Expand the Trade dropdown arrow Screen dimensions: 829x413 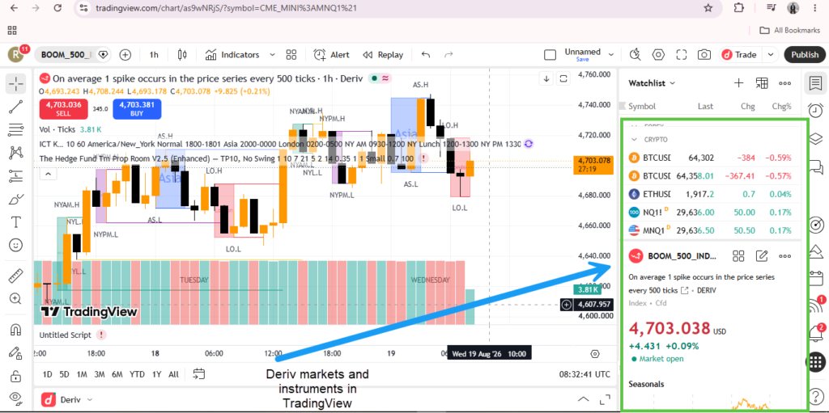coord(771,54)
